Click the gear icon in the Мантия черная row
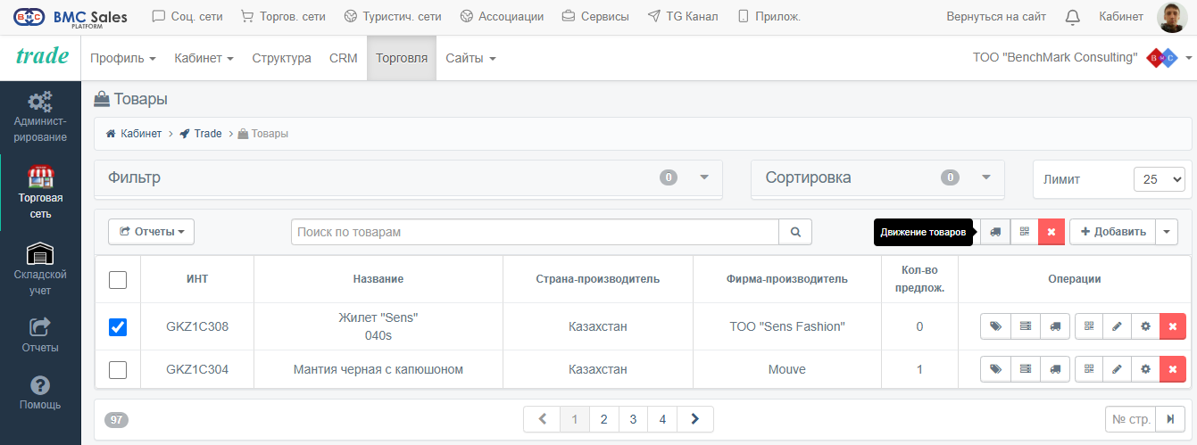1197x445 pixels. (x=1145, y=369)
